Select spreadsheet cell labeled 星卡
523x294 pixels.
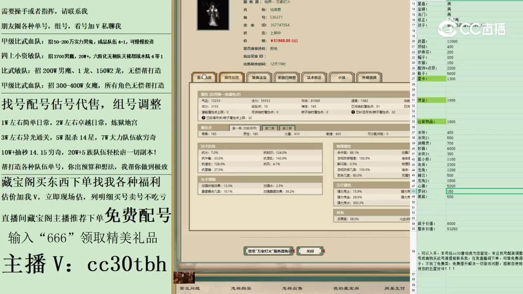point(431,79)
